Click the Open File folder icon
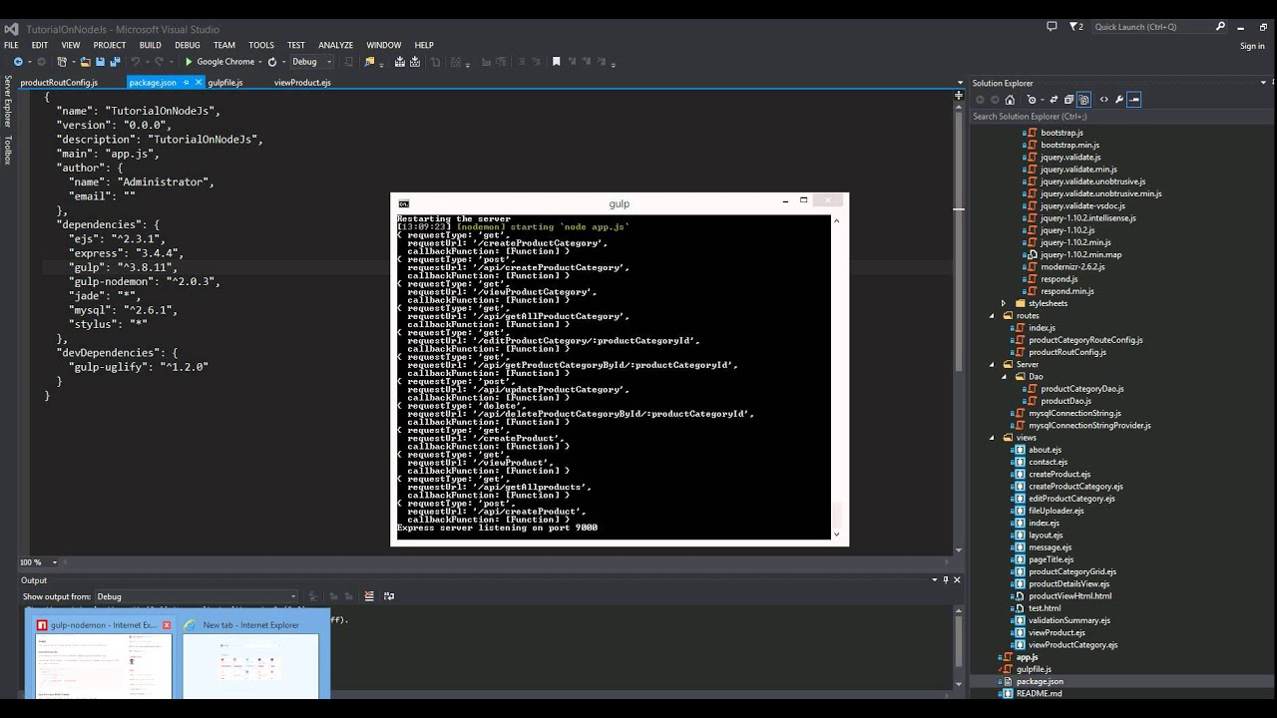This screenshot has width=1277, height=718. click(x=86, y=62)
